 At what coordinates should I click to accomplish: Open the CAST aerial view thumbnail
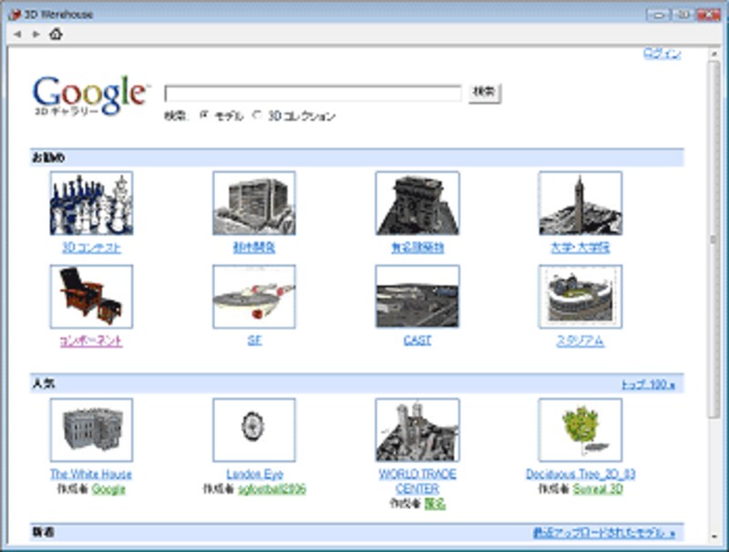click(417, 296)
